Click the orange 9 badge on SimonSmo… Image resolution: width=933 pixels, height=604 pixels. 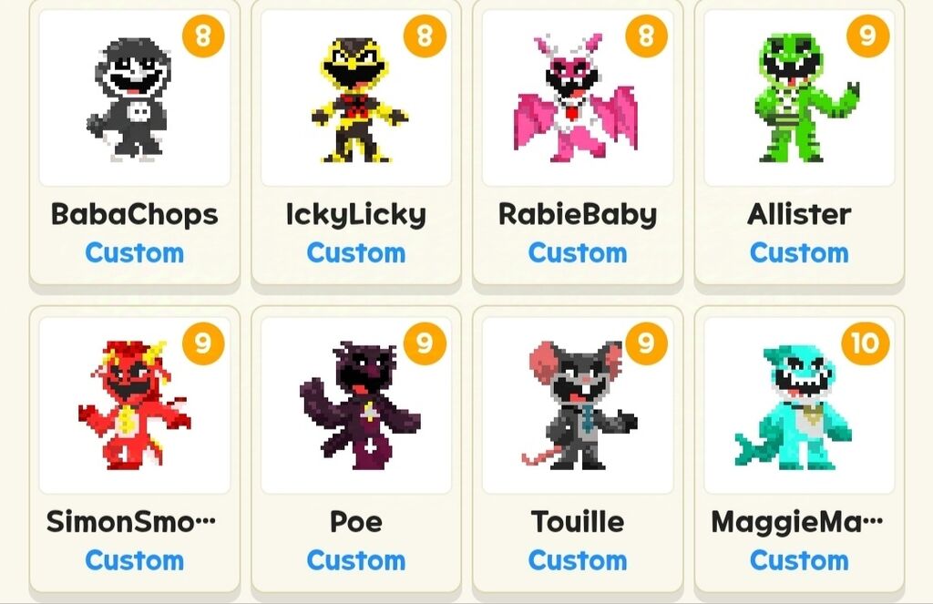coord(203,343)
